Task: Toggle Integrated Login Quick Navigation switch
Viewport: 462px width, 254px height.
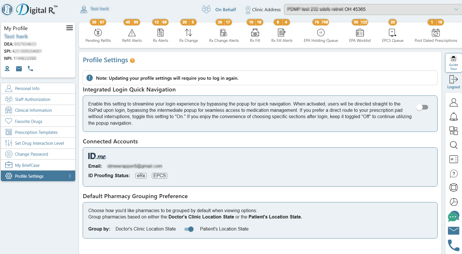Action: [x=422, y=107]
